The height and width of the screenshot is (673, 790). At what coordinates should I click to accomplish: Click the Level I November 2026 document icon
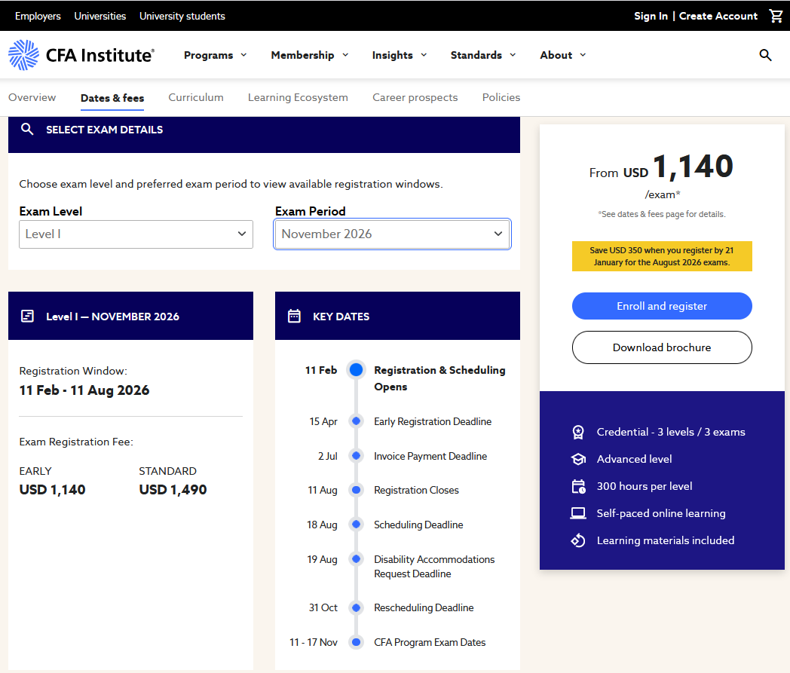[x=28, y=317]
